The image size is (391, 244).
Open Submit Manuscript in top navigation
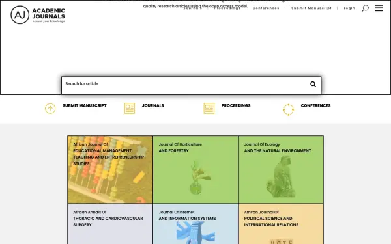coord(311,8)
